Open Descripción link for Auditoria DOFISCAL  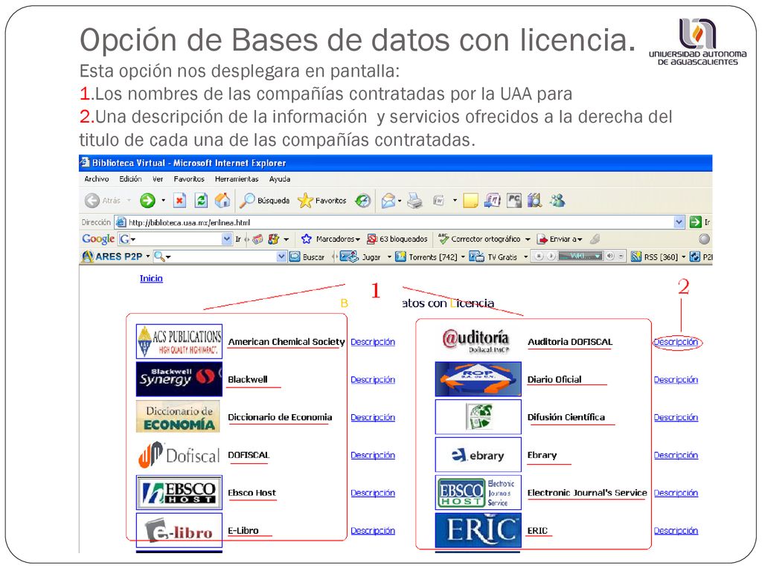click(676, 342)
